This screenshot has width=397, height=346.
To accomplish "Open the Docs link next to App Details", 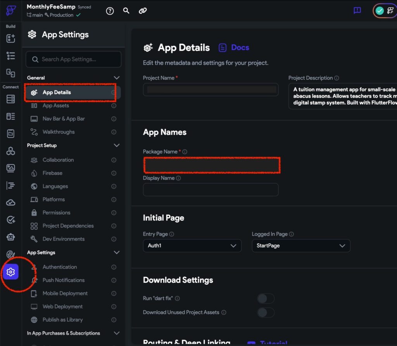I will click(234, 47).
